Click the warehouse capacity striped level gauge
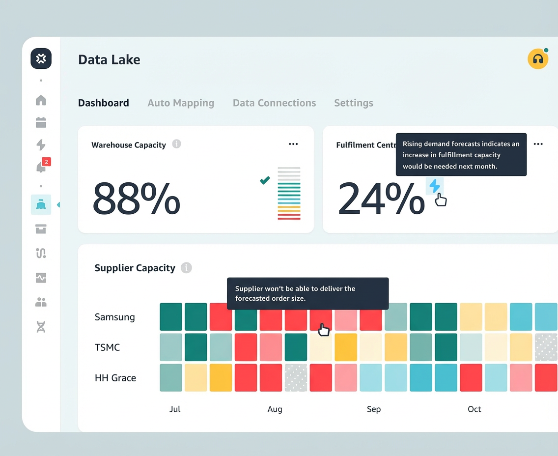This screenshot has width=558, height=456. pyautogui.click(x=289, y=193)
